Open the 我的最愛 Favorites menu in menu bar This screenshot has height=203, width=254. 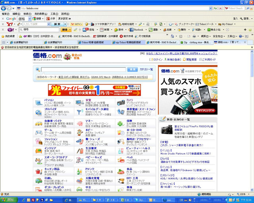41,14
